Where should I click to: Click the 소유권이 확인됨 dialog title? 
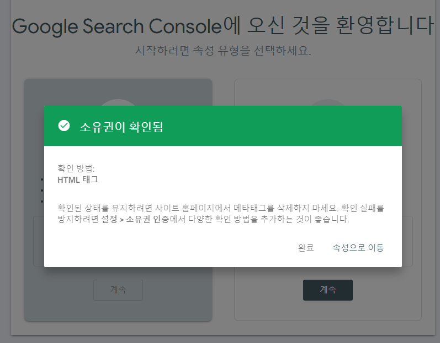(x=121, y=127)
